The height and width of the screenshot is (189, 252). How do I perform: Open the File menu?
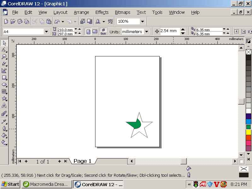(15, 12)
